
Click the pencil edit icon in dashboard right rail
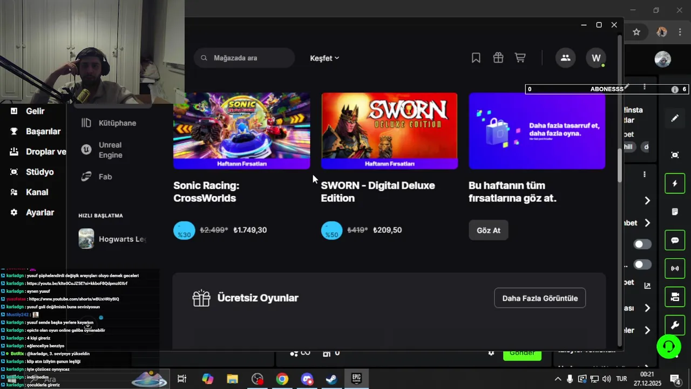tap(675, 118)
